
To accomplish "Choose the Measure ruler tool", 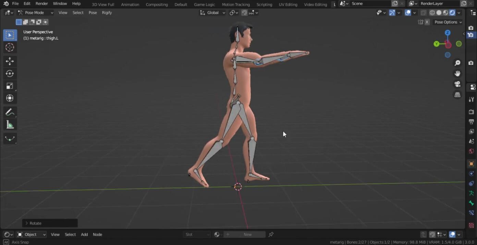I will pyautogui.click(x=10, y=125).
